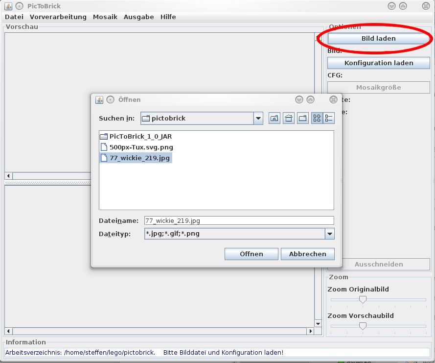The width and height of the screenshot is (435, 363).
Task: Click Java icon in Öffnen dialog title bar
Action: coord(99,100)
